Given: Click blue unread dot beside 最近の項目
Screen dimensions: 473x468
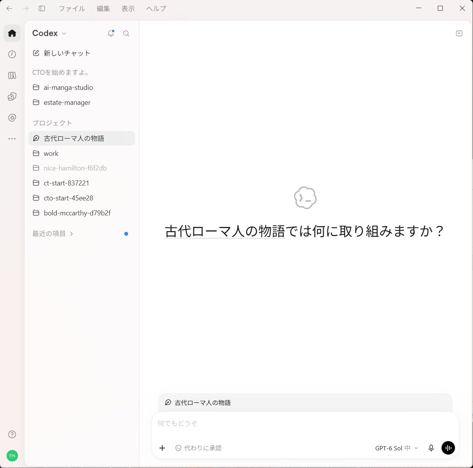Looking at the screenshot, I should [126, 234].
